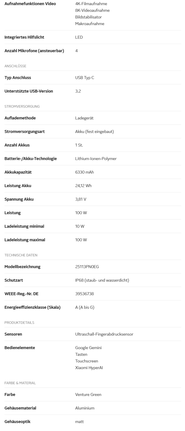The image size is (185, 431).
Task: Click the ANSCHLÜSSE section heading
Action: 15,66
